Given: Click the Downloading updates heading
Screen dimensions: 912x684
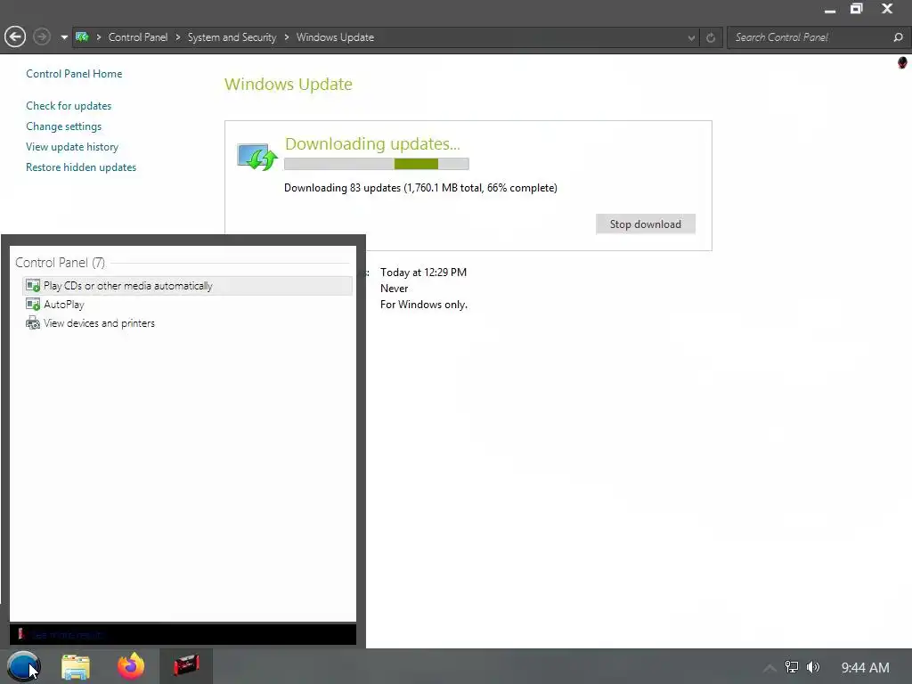Looking at the screenshot, I should 372,143.
